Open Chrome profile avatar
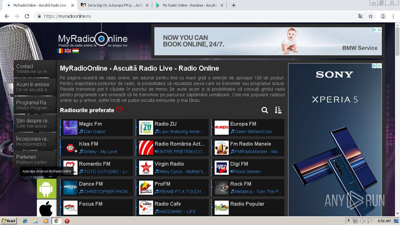The height and width of the screenshot is (225, 400). tap(383, 16)
